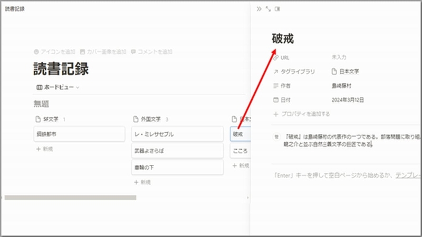The image size is (422, 237).
Task: Click the scrollbar right arrow under board
Action: (247, 198)
